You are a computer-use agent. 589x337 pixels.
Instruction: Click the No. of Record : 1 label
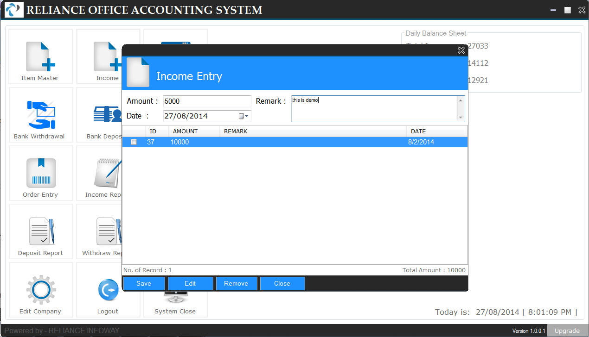[147, 270]
